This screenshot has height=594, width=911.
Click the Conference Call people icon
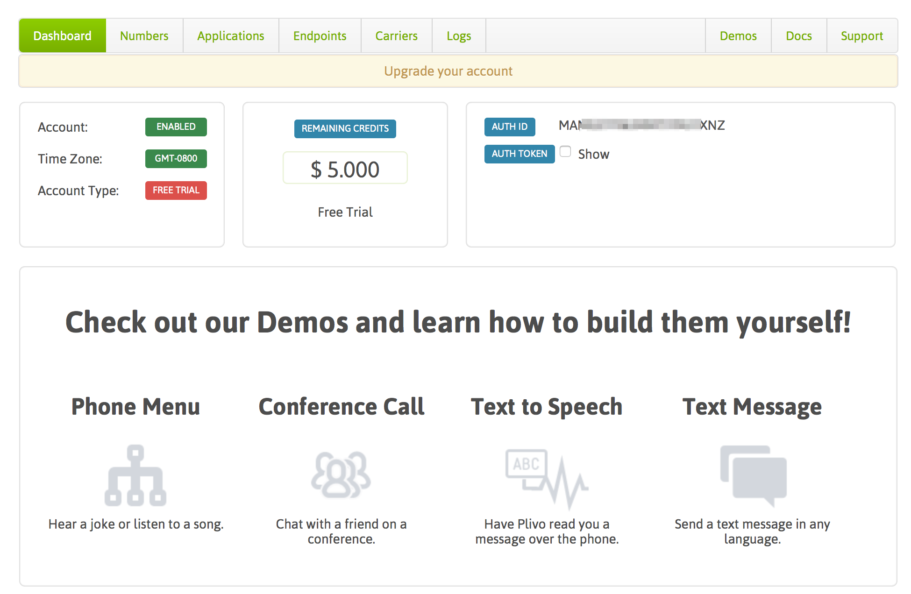coord(341,474)
